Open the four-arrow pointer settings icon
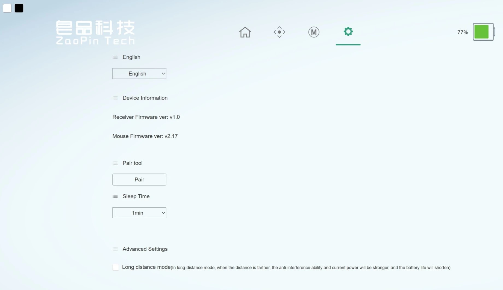 [x=279, y=32]
